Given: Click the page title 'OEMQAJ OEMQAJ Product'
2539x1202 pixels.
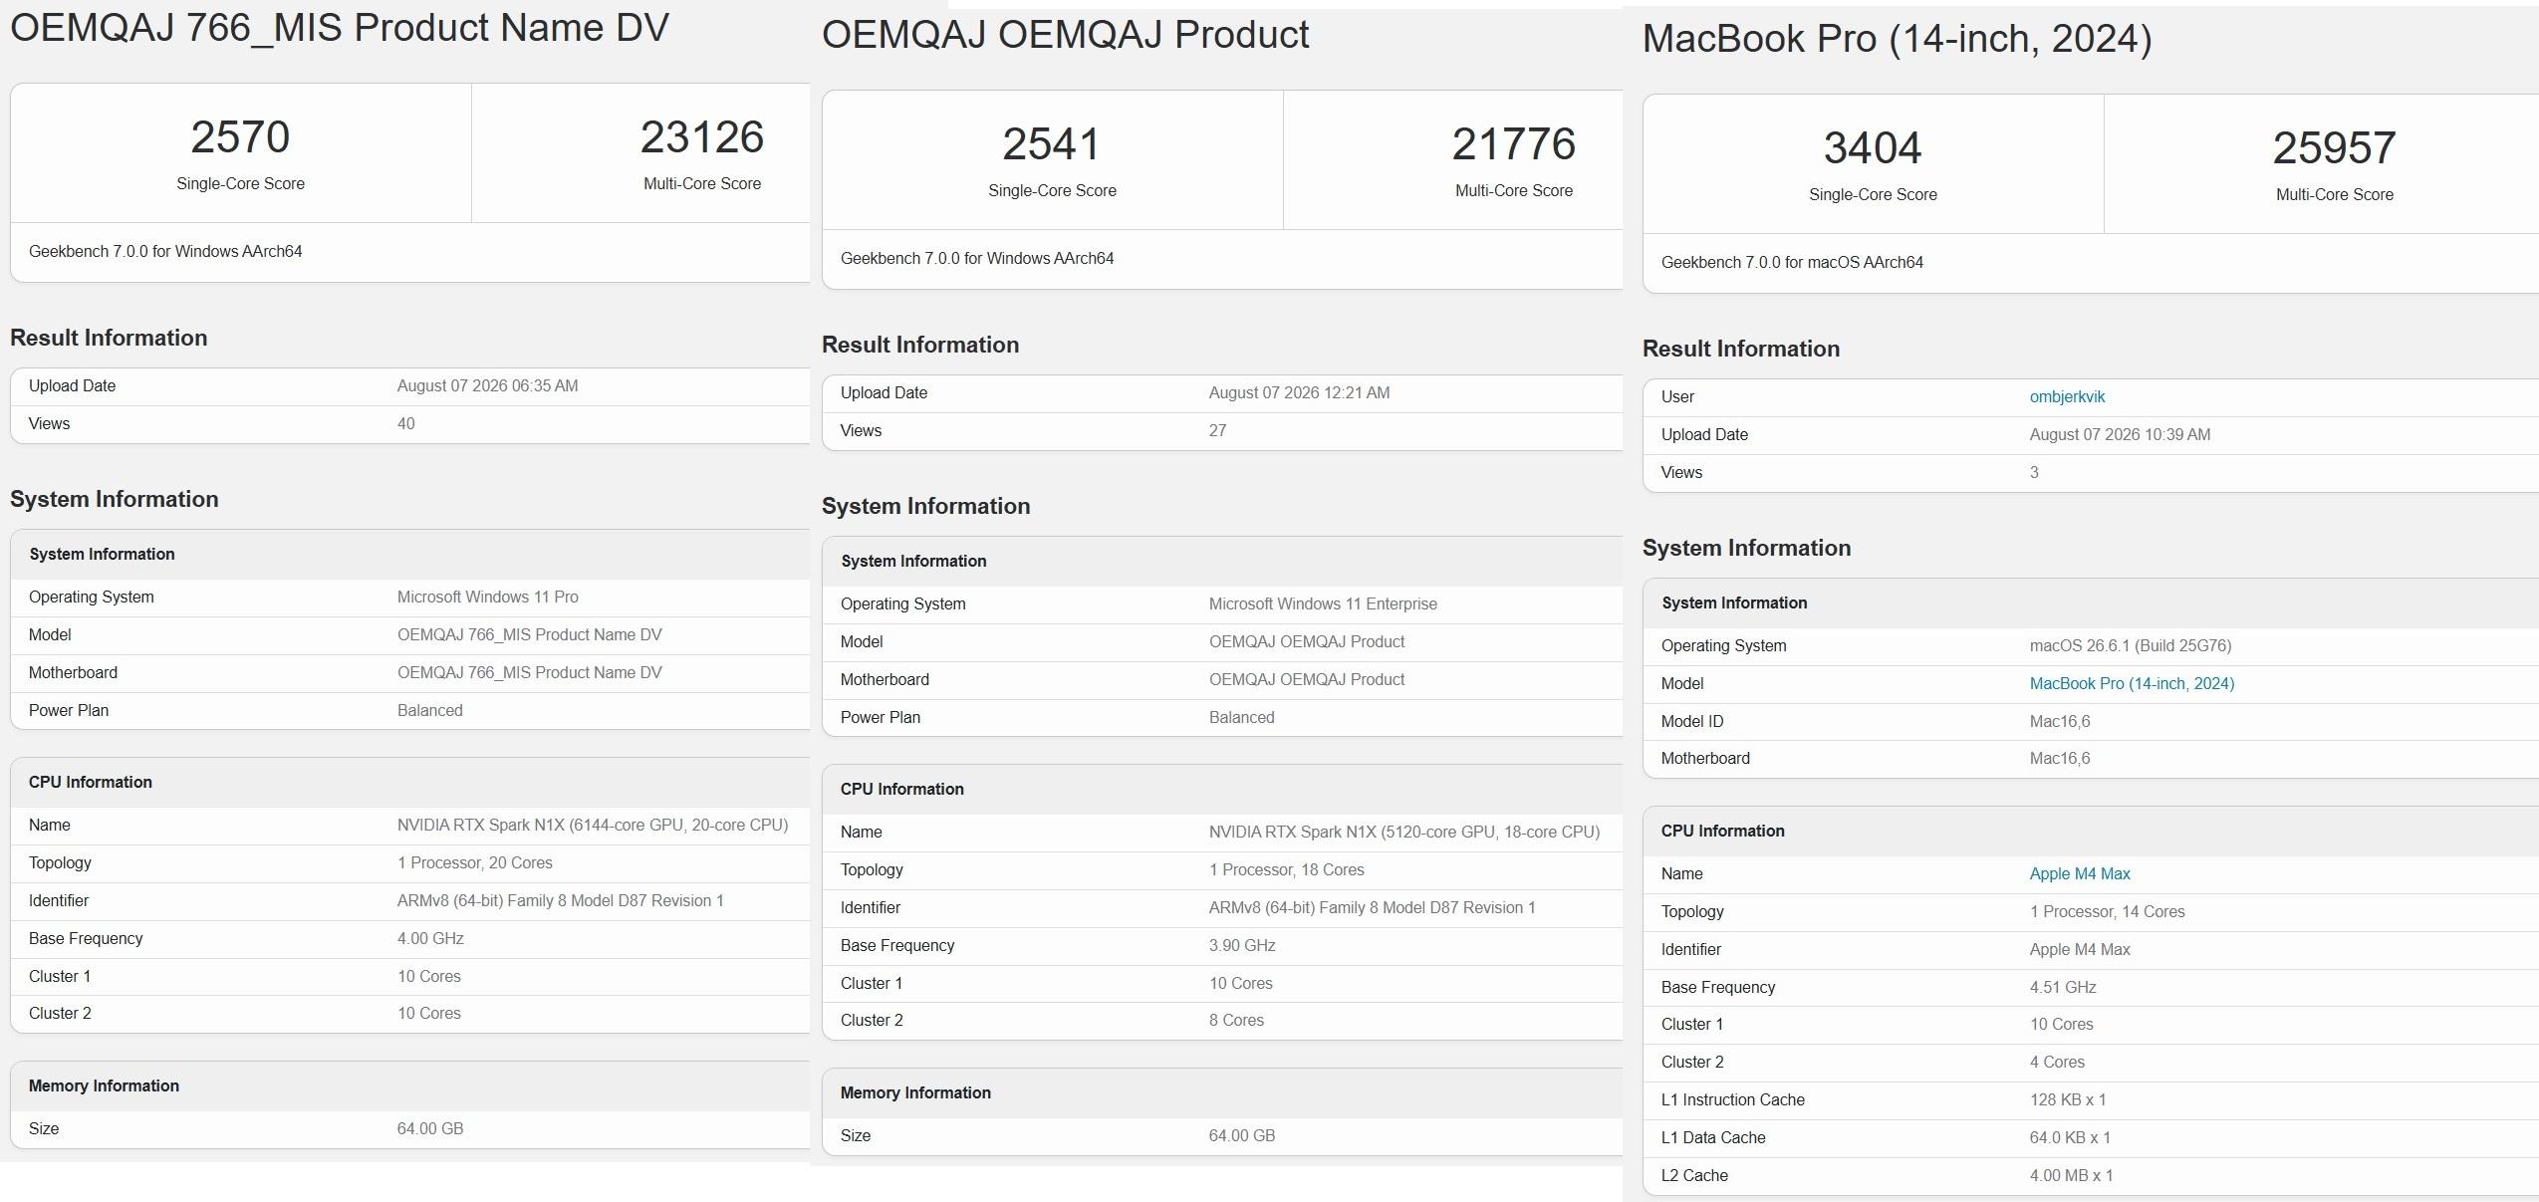Looking at the screenshot, I should pyautogui.click(x=1065, y=35).
